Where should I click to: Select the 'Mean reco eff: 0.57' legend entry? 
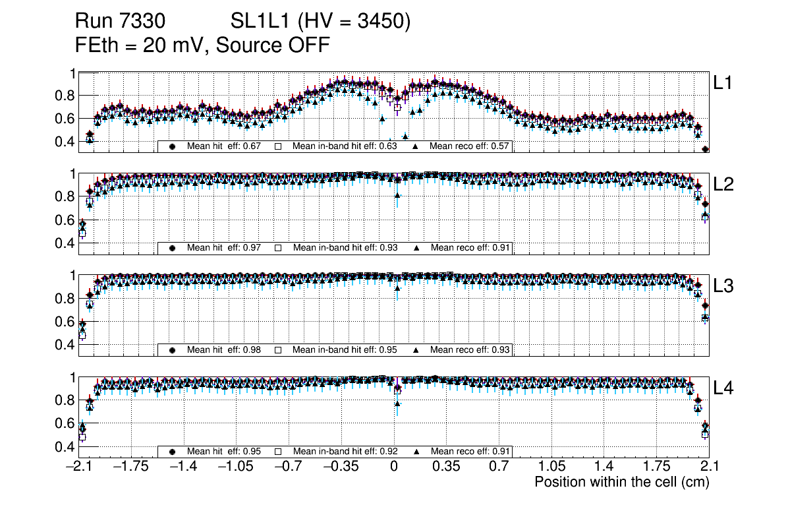click(x=470, y=146)
